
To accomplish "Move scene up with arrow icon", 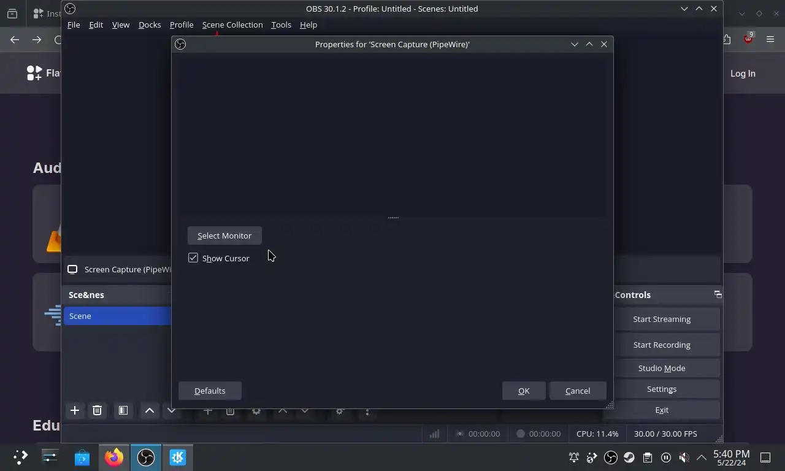I will point(150,410).
